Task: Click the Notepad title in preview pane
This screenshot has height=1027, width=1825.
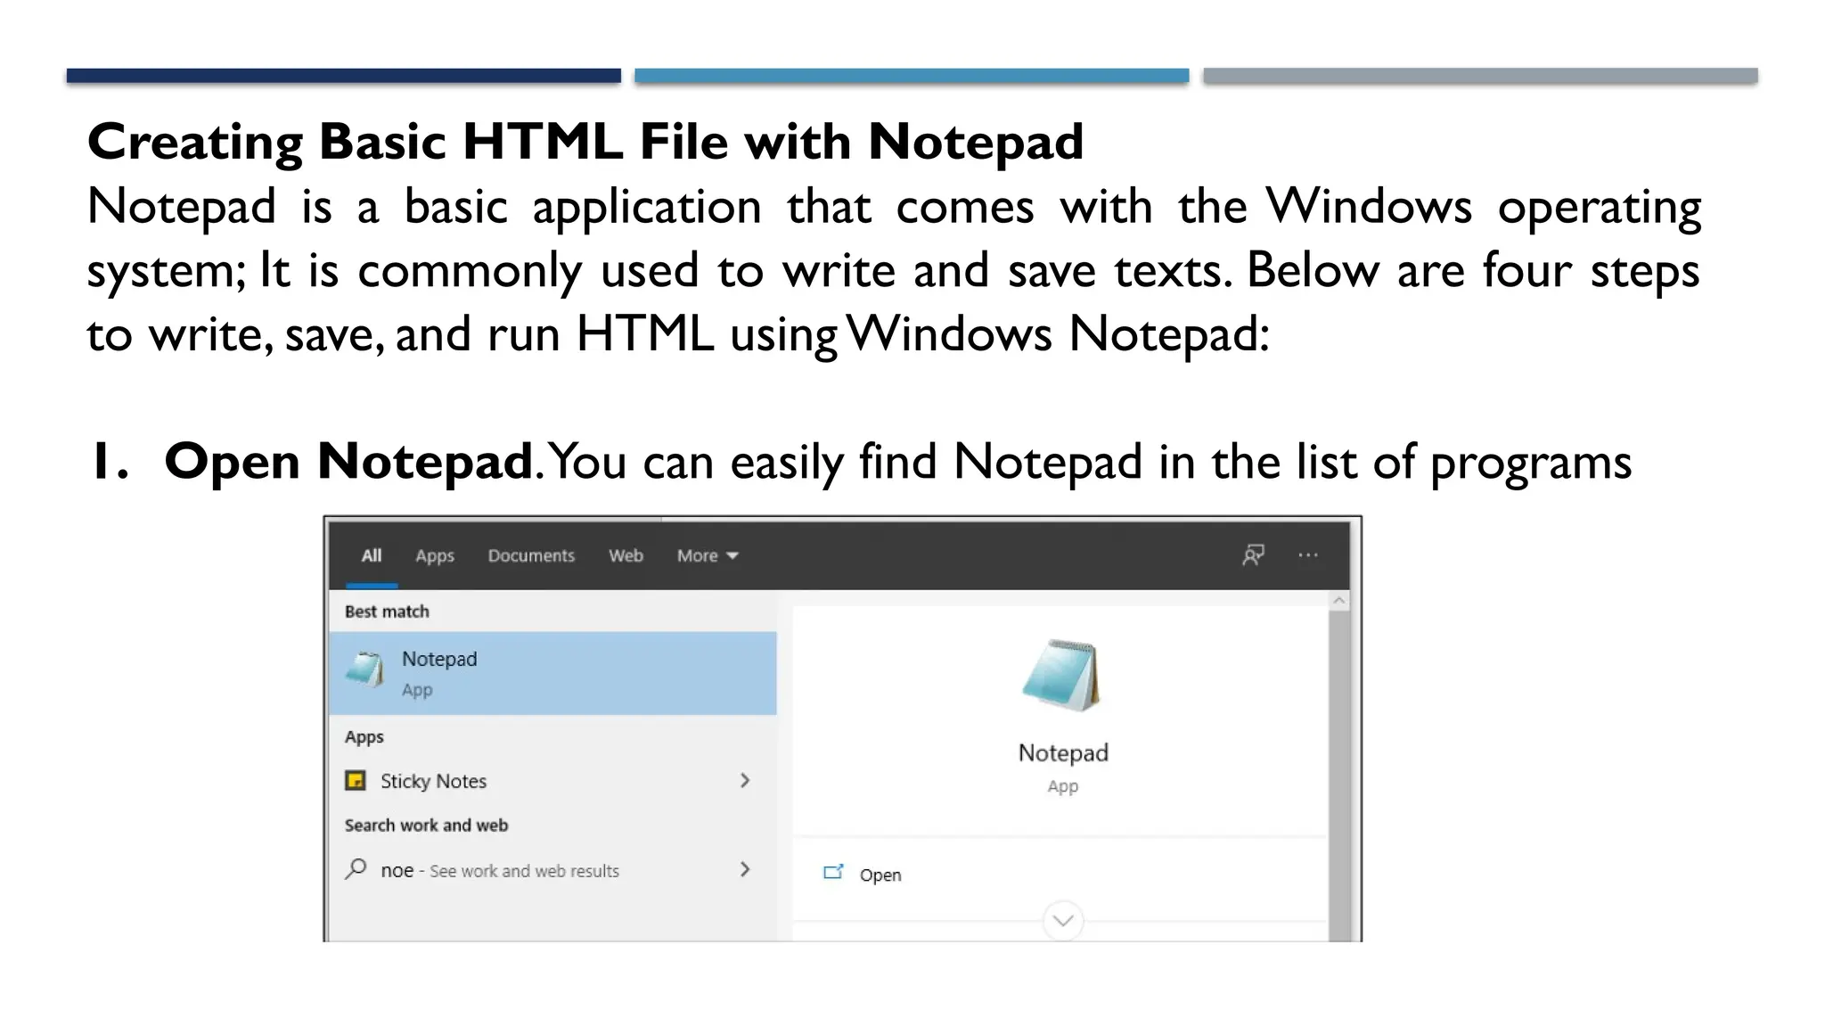Action: tap(1063, 752)
